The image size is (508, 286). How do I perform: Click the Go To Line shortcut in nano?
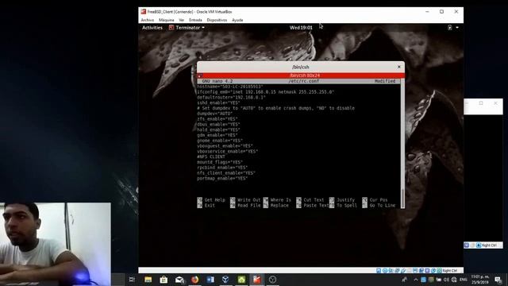point(379,206)
